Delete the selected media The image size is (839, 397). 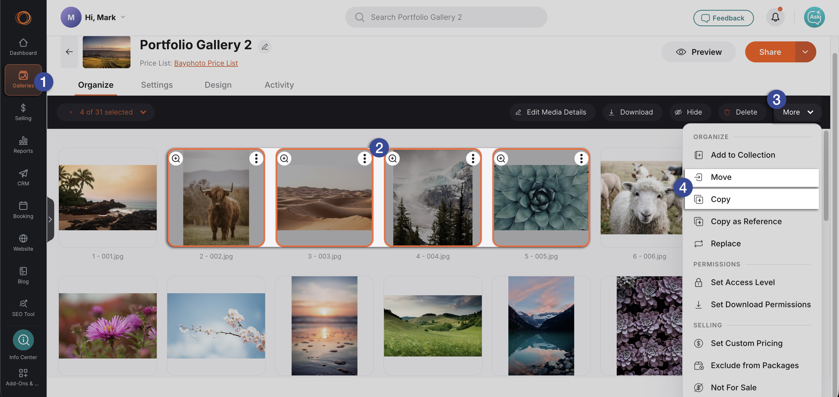coord(742,112)
